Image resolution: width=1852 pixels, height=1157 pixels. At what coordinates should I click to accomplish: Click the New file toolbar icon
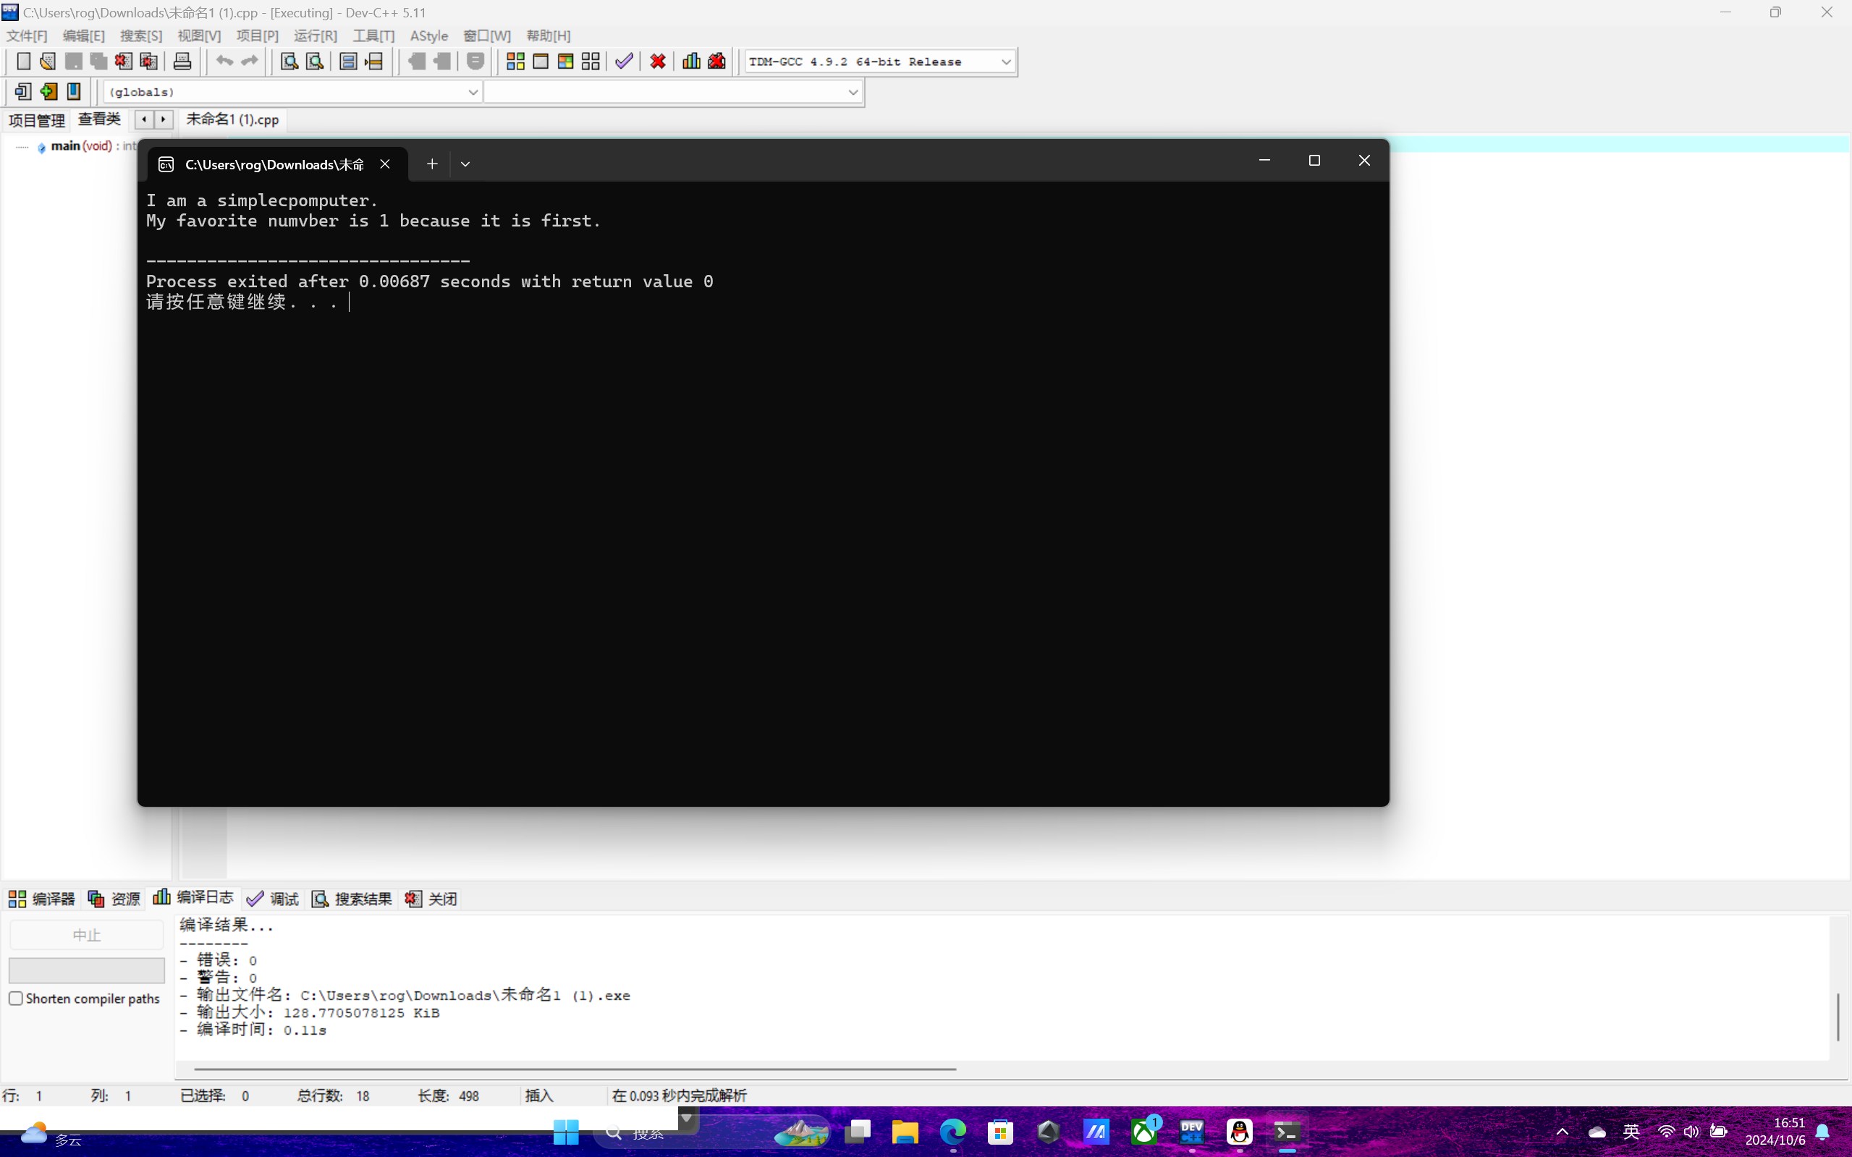[23, 62]
